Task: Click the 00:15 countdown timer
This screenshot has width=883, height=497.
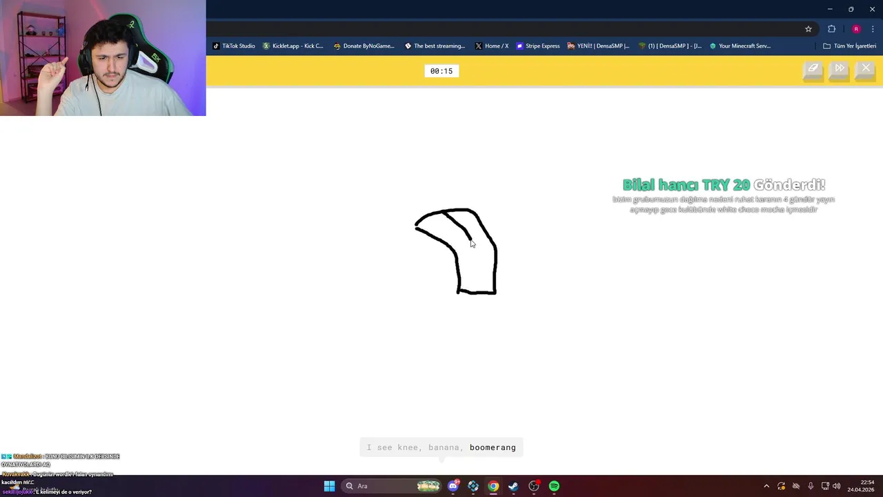Action: pyautogui.click(x=441, y=71)
